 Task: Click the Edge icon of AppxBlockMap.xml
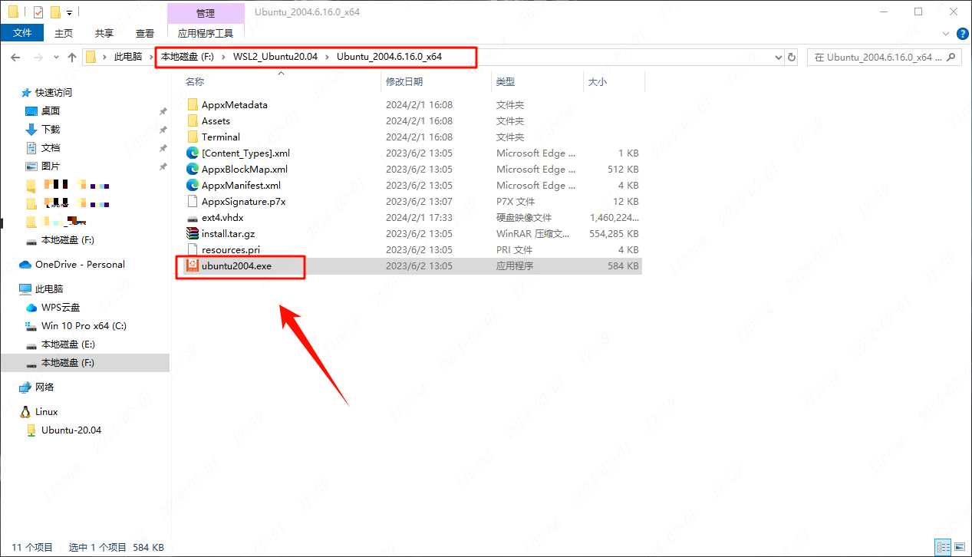[193, 169]
